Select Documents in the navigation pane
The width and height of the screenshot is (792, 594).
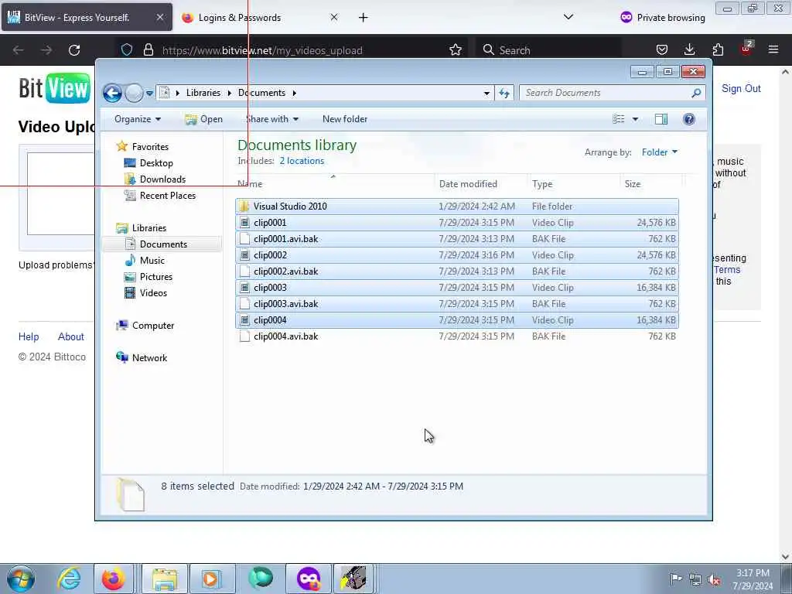coord(163,244)
